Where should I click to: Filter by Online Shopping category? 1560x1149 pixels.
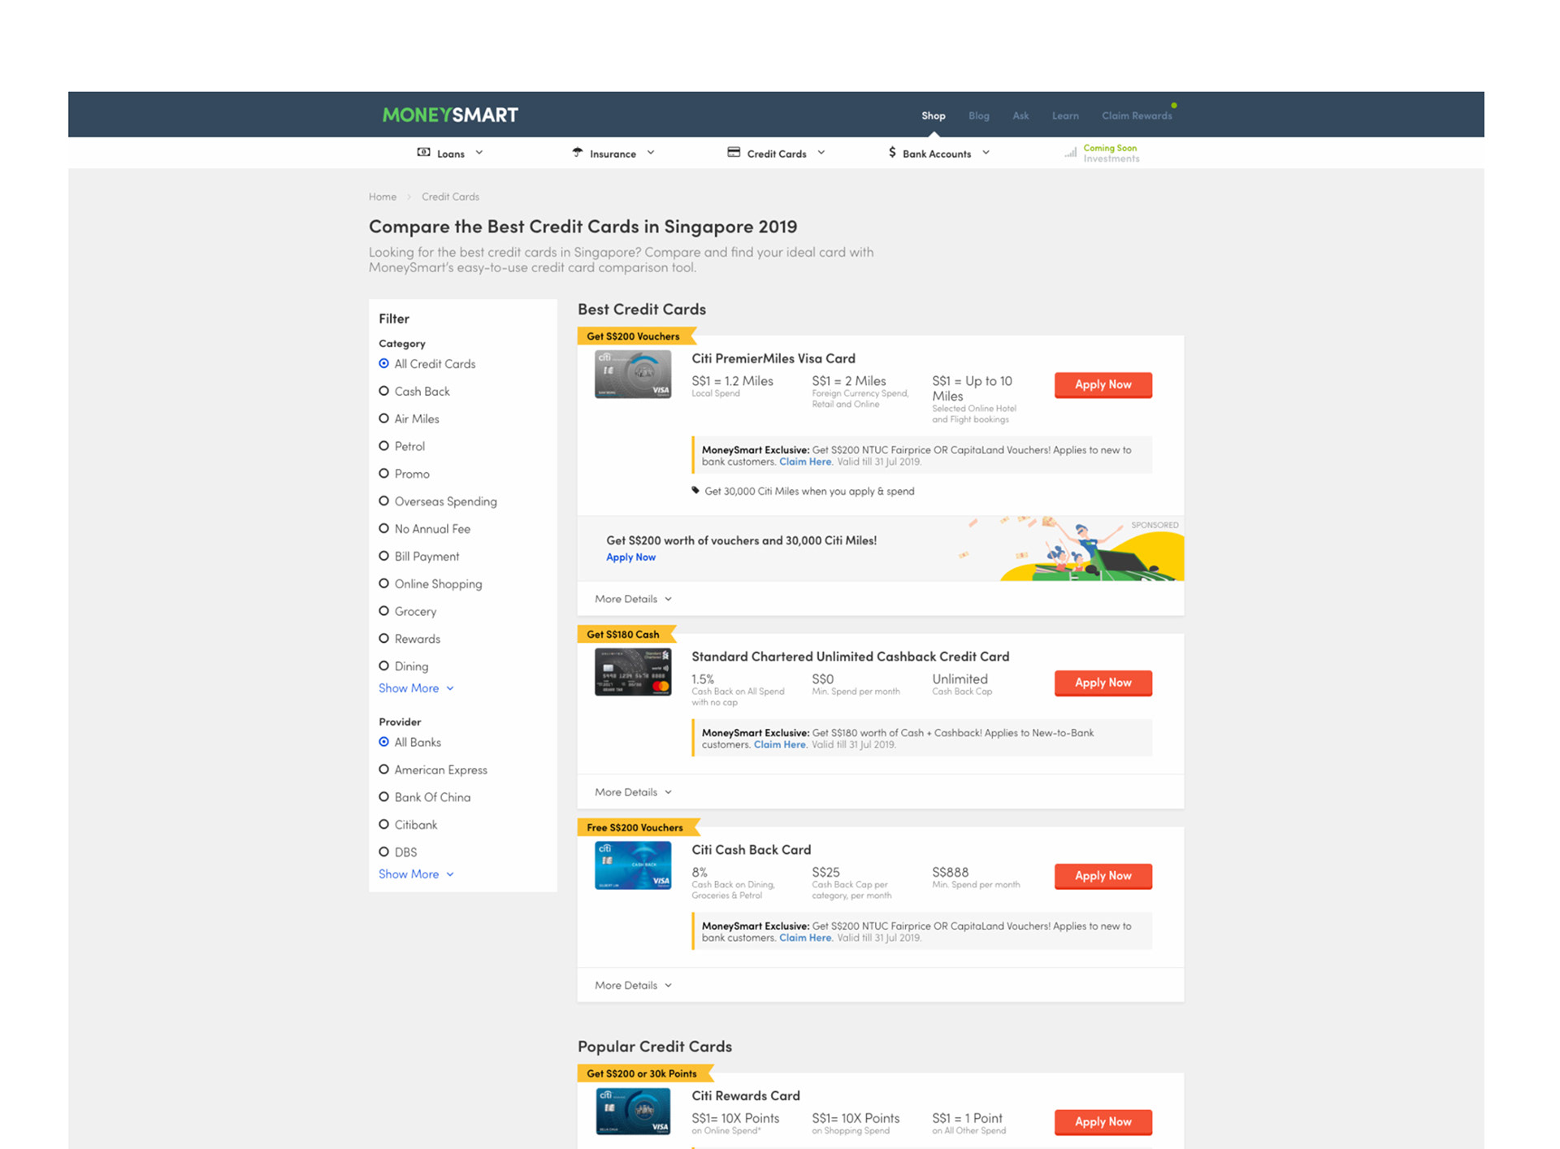tap(431, 584)
